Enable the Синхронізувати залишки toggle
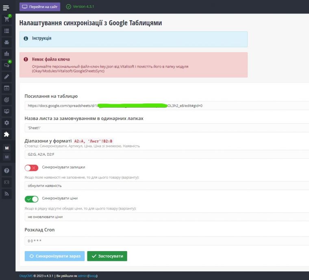 (31, 168)
